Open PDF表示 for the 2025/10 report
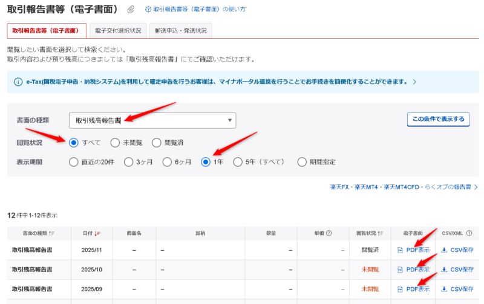Viewport: 484px width, 304px height. [413, 269]
